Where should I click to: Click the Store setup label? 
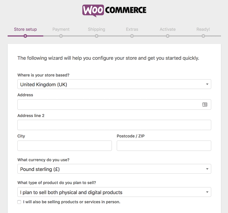[x=25, y=29]
